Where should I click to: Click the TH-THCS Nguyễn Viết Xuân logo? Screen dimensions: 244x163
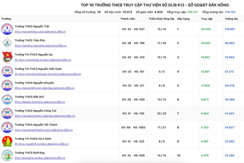7,72
